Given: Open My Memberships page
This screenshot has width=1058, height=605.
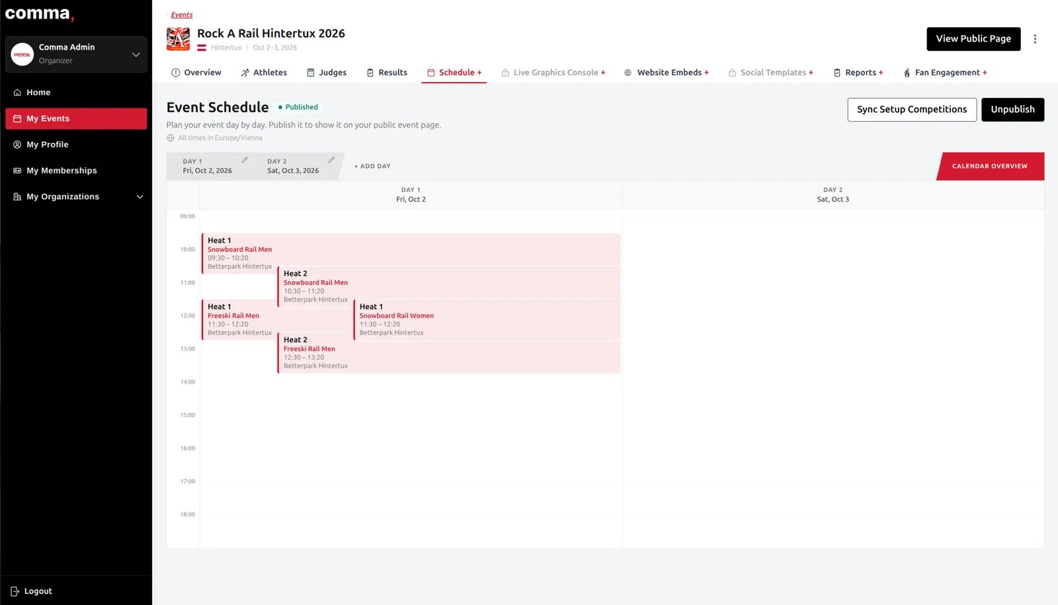Looking at the screenshot, I should [x=76, y=171].
